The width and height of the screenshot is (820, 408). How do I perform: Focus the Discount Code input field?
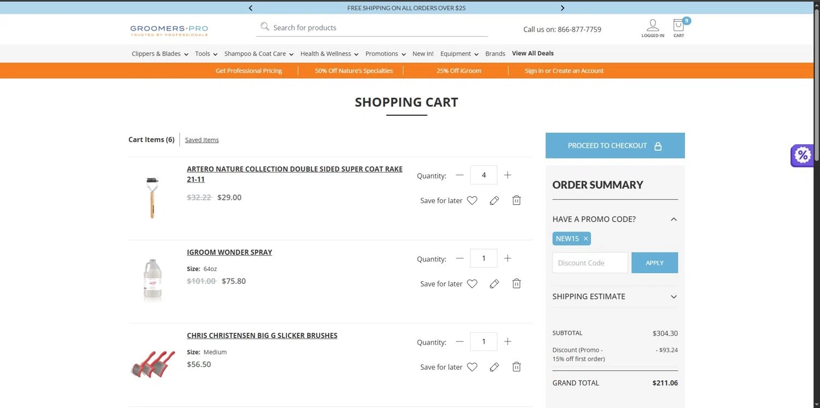(x=590, y=263)
